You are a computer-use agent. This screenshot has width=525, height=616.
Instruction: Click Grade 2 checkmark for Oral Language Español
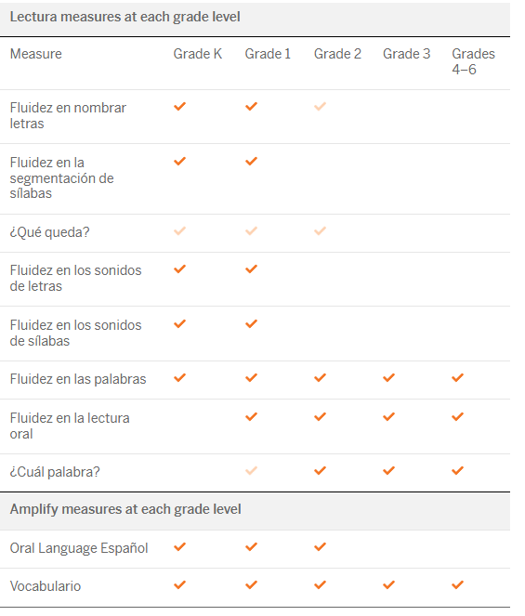tap(320, 547)
